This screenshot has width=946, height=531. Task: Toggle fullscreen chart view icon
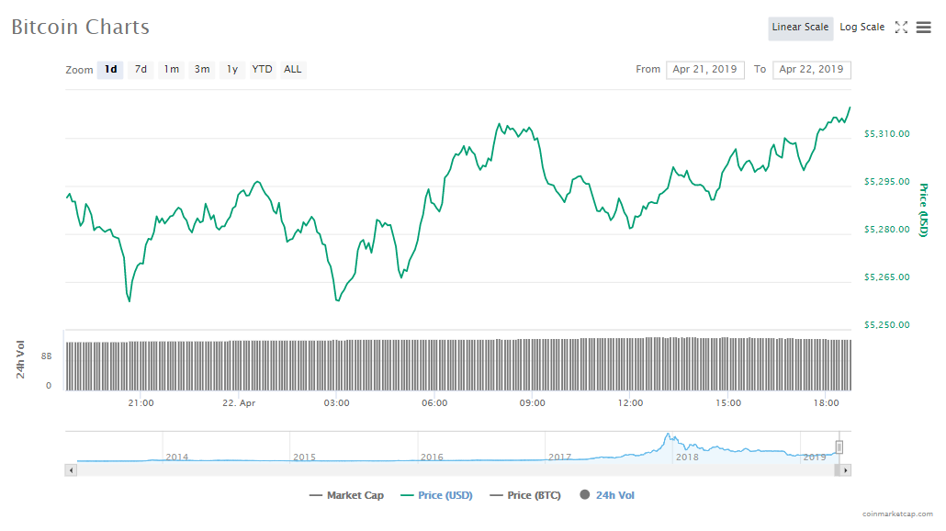(901, 28)
